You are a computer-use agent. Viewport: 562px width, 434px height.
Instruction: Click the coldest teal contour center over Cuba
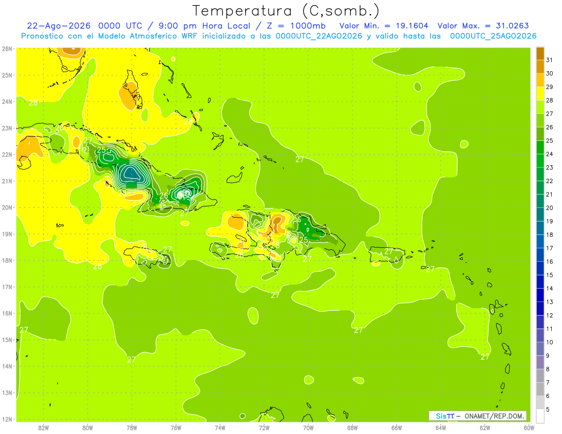coord(132,175)
